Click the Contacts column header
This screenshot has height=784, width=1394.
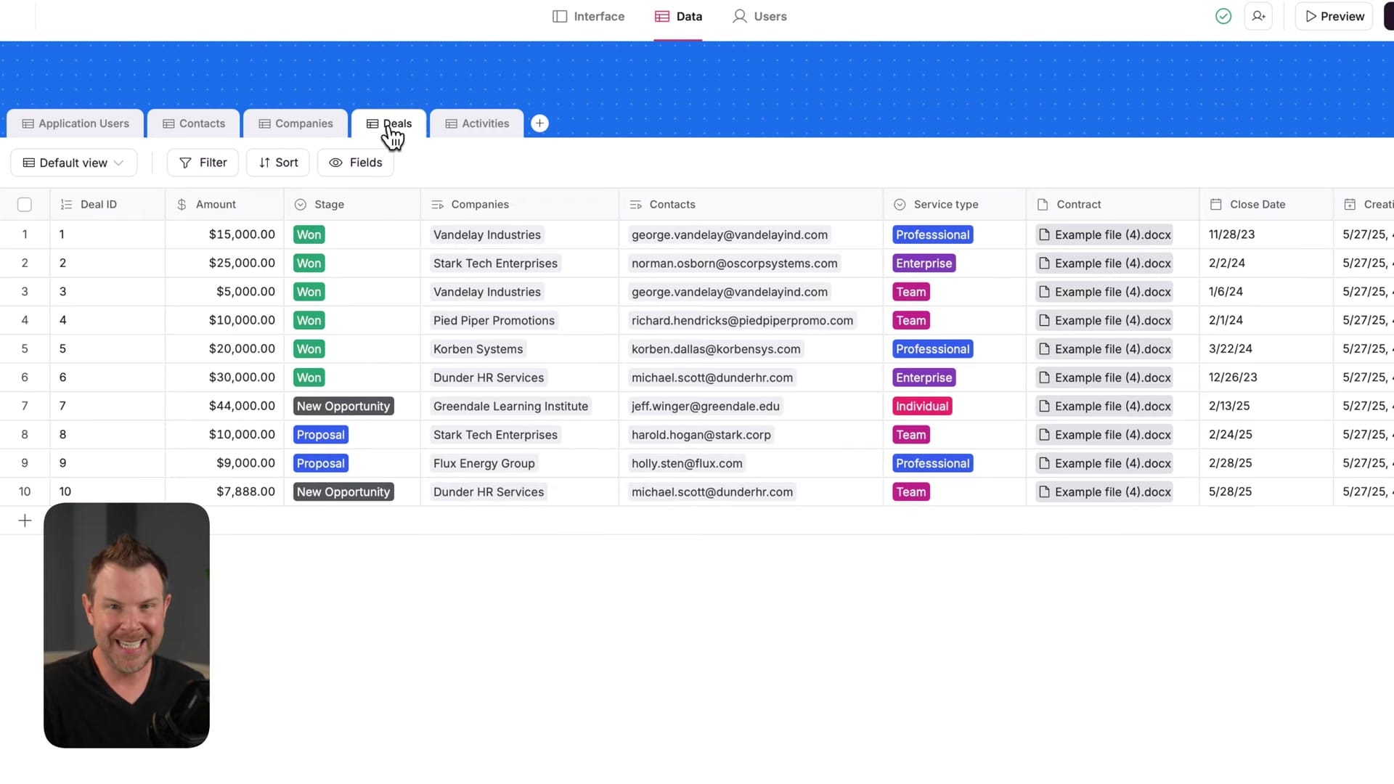coord(751,204)
